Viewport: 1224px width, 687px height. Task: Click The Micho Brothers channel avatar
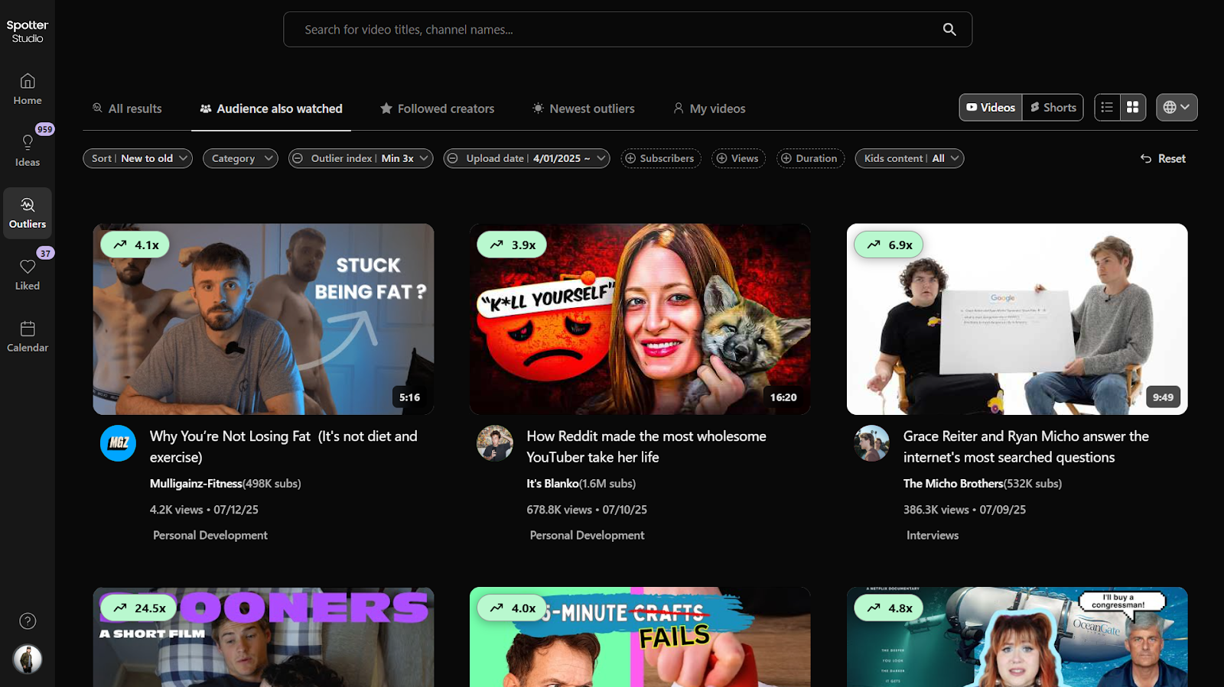point(871,443)
